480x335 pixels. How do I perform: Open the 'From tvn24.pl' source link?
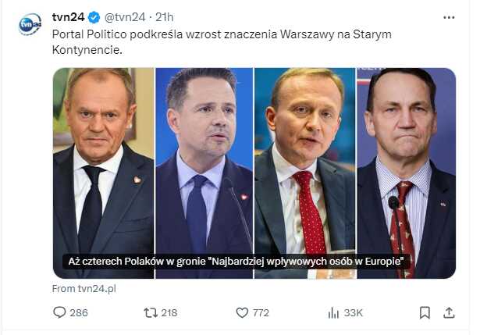84,288
